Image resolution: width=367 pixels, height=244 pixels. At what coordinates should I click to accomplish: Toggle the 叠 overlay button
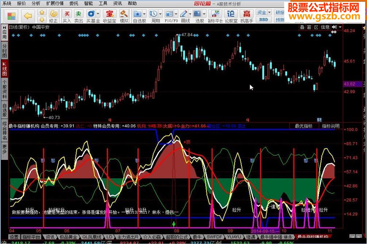tap(302, 27)
